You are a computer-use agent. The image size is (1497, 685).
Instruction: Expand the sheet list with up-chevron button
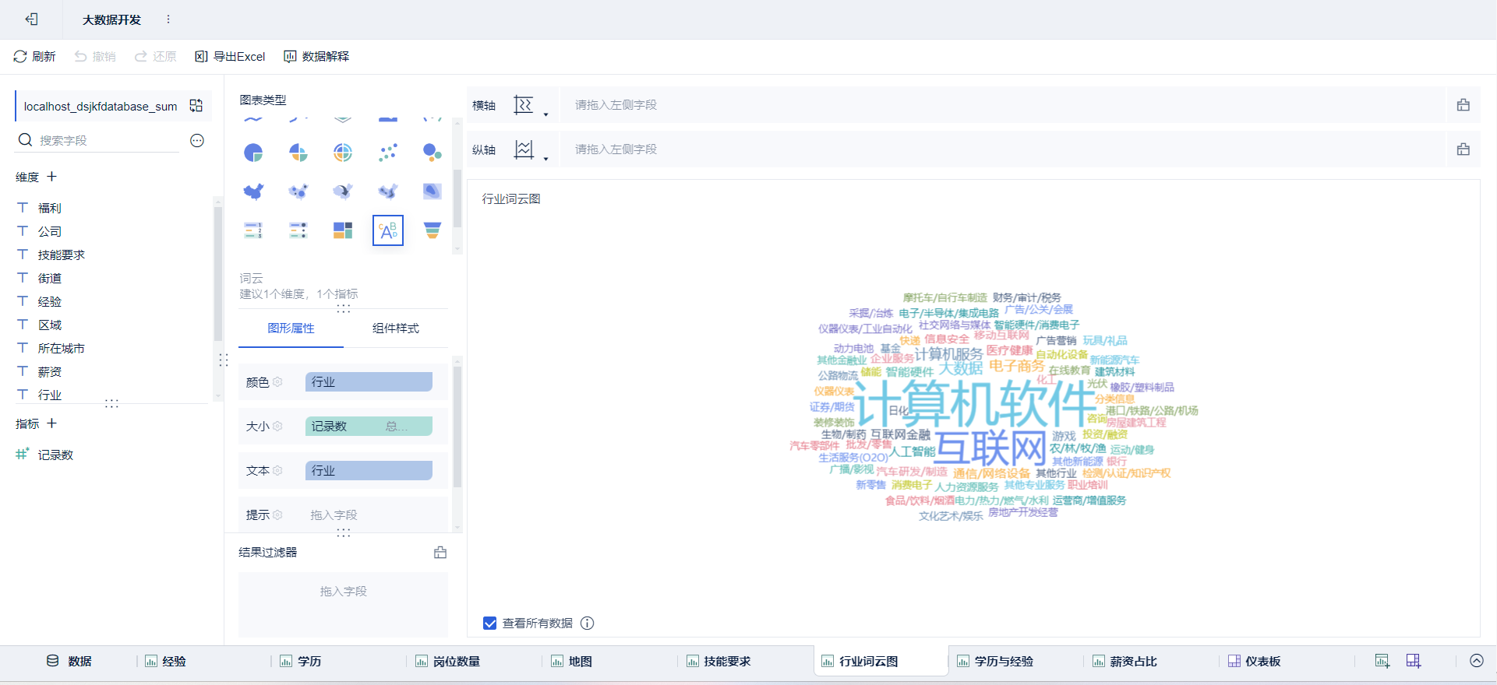[1477, 661]
